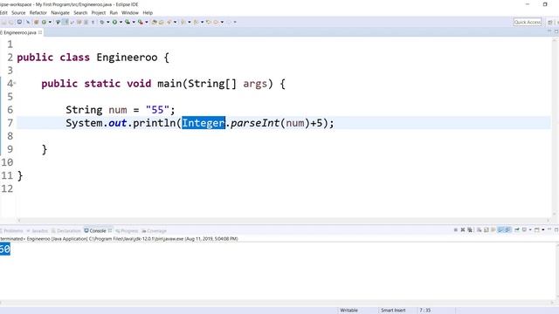The width and height of the screenshot is (559, 314).
Task: Open the Project menu
Action: click(x=99, y=12)
